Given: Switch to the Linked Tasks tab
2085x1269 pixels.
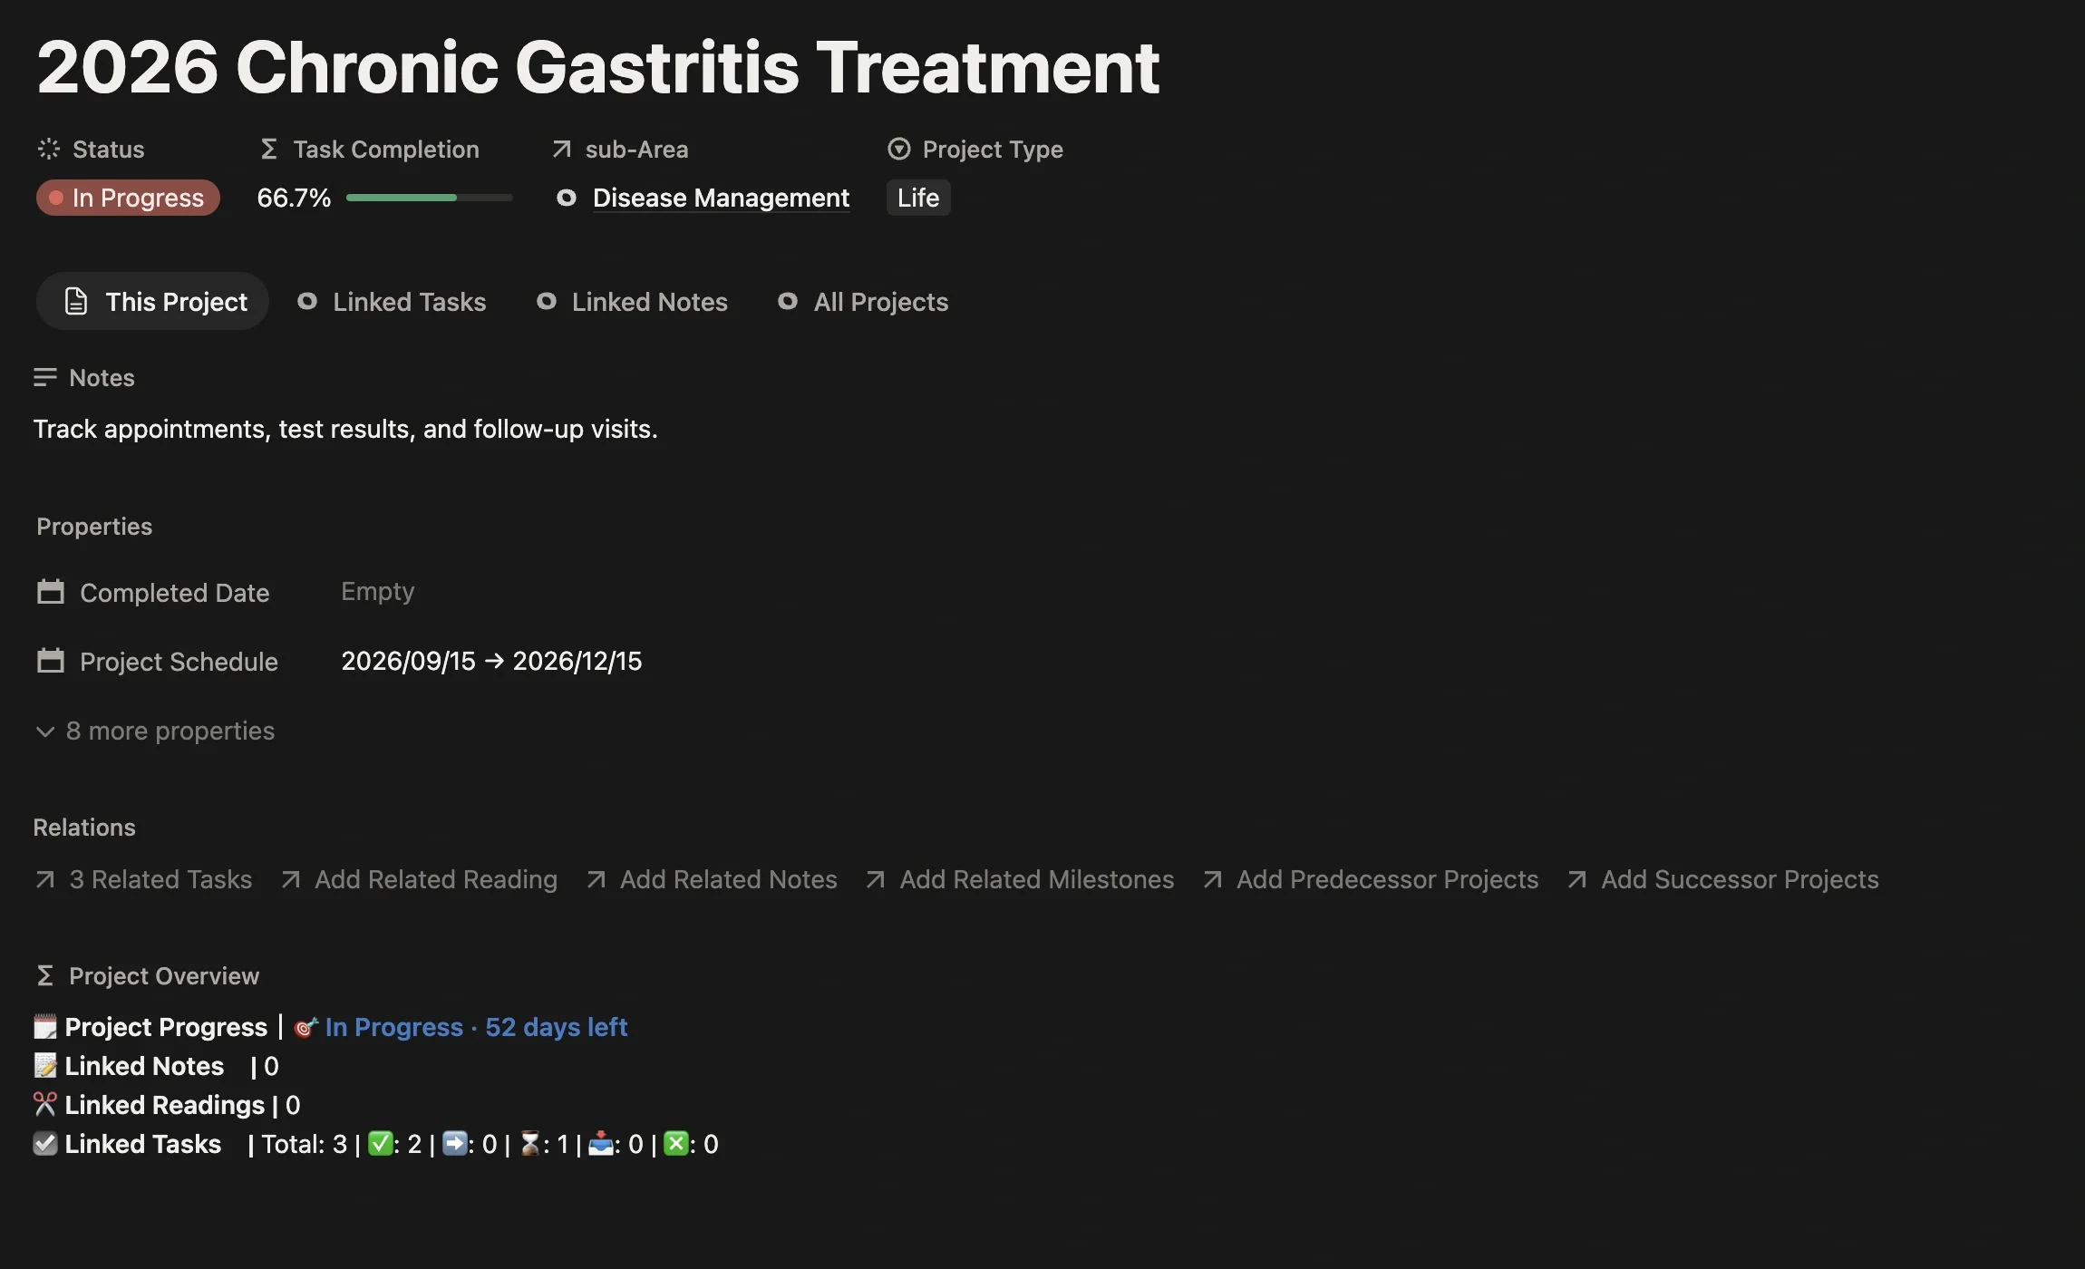Looking at the screenshot, I should click(x=392, y=302).
